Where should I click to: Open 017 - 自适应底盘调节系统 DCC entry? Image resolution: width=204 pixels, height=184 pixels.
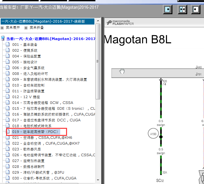tap(46, 120)
